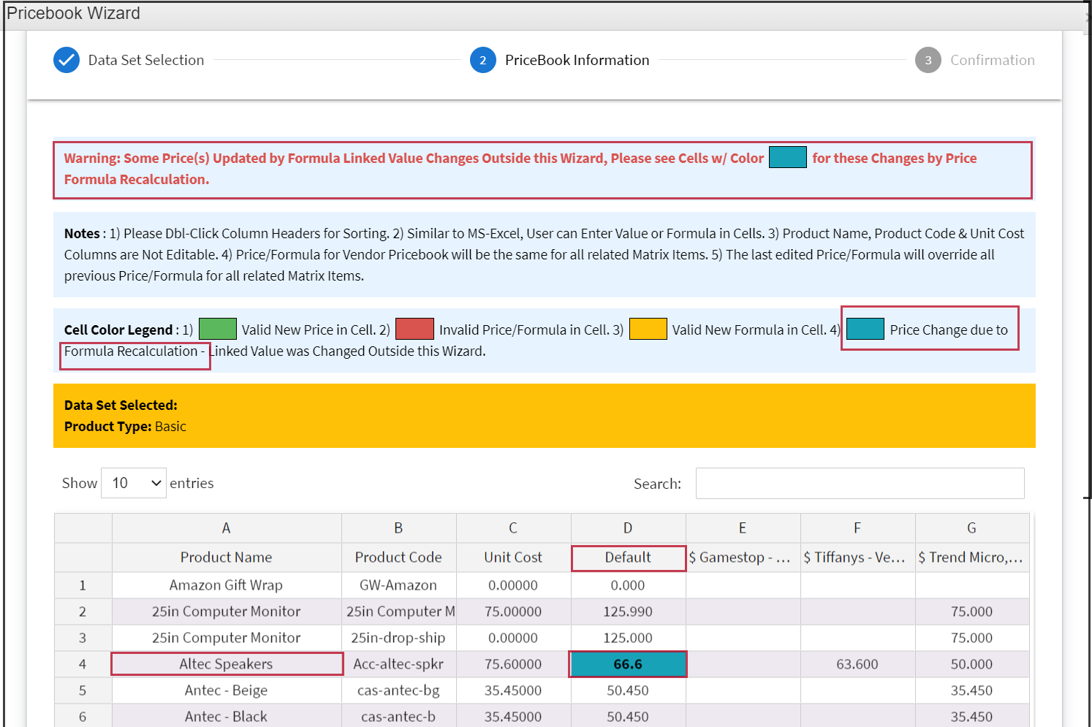Click the 75.00000 unit cost cell

[x=513, y=612]
